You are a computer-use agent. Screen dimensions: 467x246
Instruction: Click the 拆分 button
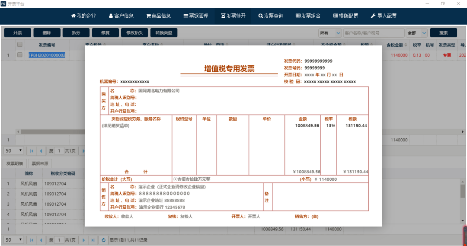click(x=76, y=33)
